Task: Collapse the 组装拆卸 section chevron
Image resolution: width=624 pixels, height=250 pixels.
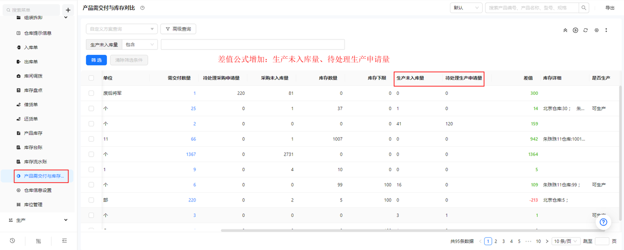Action: pos(66,18)
